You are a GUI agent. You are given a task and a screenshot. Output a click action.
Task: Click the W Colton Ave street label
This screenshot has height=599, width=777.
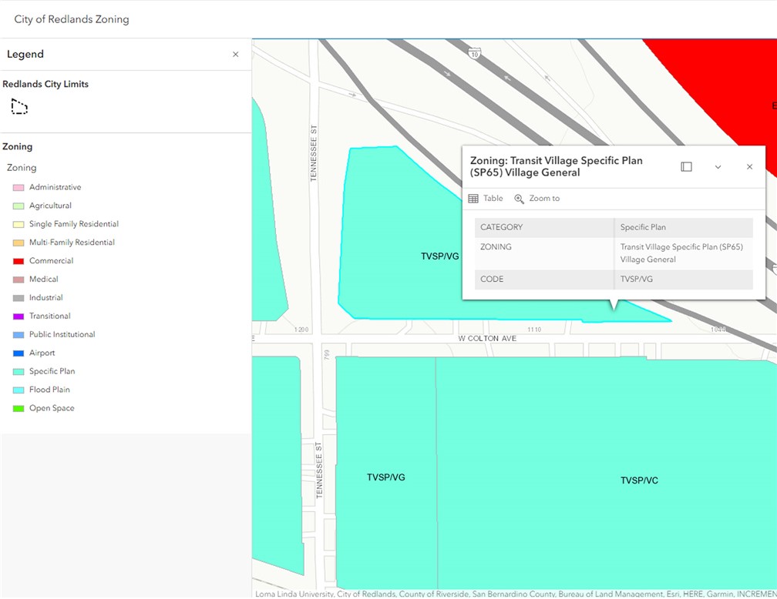(x=486, y=339)
